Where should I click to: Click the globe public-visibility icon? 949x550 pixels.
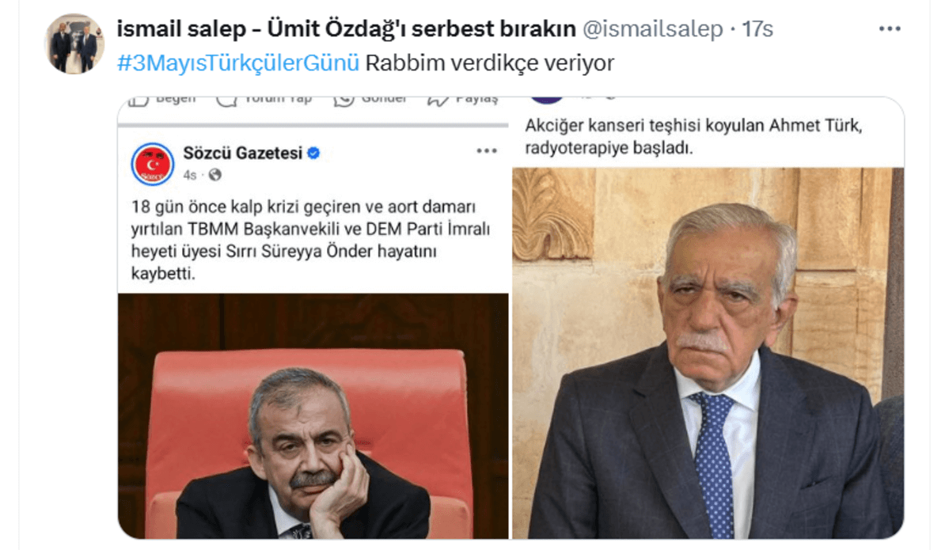pyautogui.click(x=214, y=175)
